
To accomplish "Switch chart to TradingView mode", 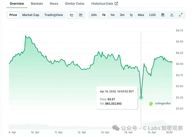I will pyautogui.click(x=54, y=15).
